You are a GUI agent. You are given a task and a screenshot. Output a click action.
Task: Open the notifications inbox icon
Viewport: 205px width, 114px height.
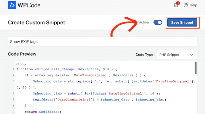pos(176,5)
